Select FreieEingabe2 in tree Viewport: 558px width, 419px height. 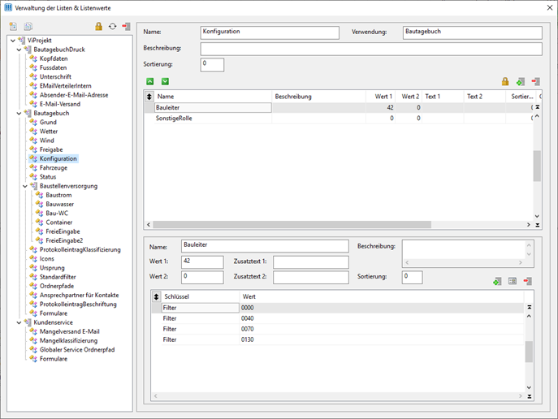click(x=64, y=240)
